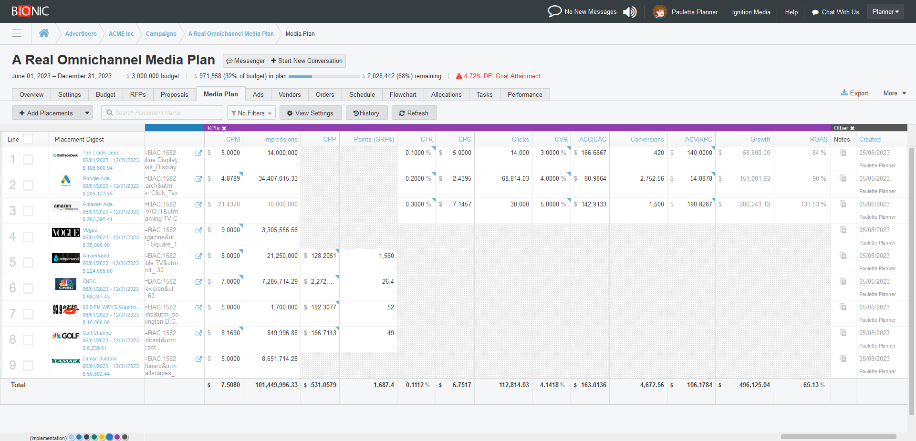Click the BIONIC logo

click(30, 11)
